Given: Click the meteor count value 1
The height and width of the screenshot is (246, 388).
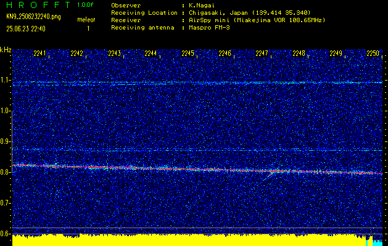Looking at the screenshot, I should coord(88,29).
